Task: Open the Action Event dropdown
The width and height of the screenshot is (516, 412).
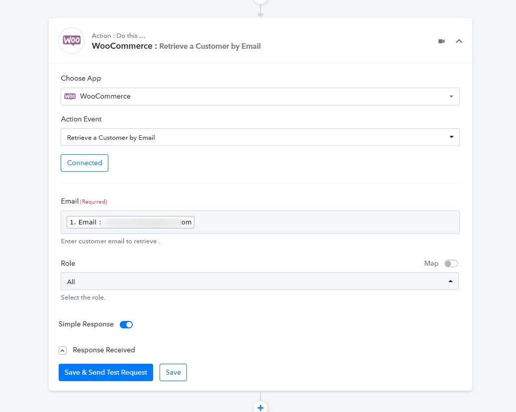Action: [260, 137]
